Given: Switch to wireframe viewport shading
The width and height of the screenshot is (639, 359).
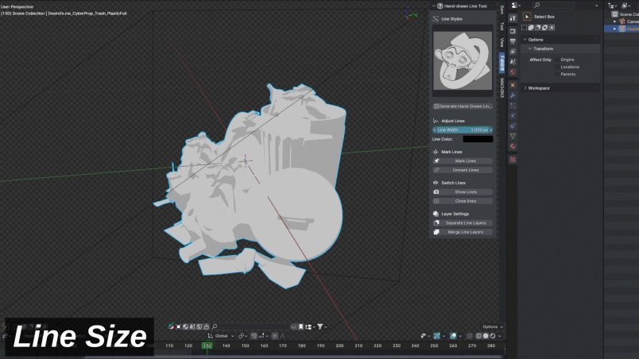Looking at the screenshot, I should [478, 336].
